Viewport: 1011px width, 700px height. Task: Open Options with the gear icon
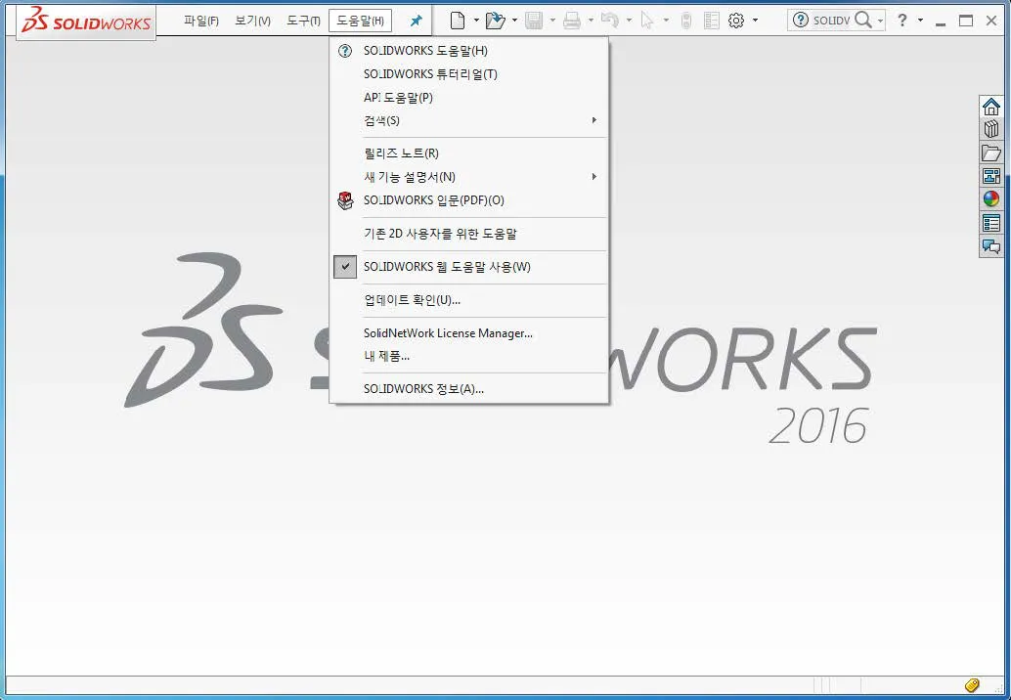(735, 22)
